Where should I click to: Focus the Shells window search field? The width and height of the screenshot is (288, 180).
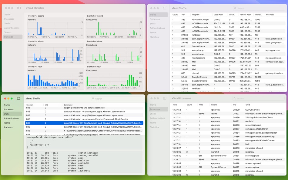117,98
